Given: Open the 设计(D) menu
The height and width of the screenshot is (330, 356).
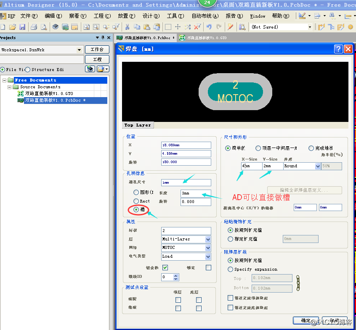Looking at the screenshot, I should tap(151, 16).
